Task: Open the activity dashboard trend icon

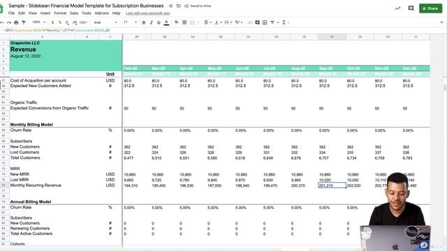Action: pyautogui.click(x=397, y=8)
